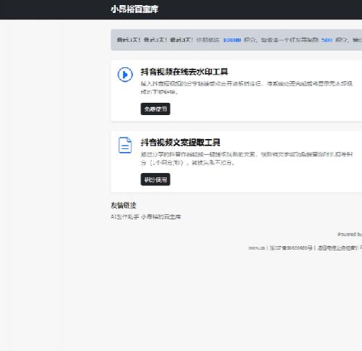The image size is (362, 351).
Task: Click the 小昂裕百宝库 site logo
Action: (x=135, y=9)
